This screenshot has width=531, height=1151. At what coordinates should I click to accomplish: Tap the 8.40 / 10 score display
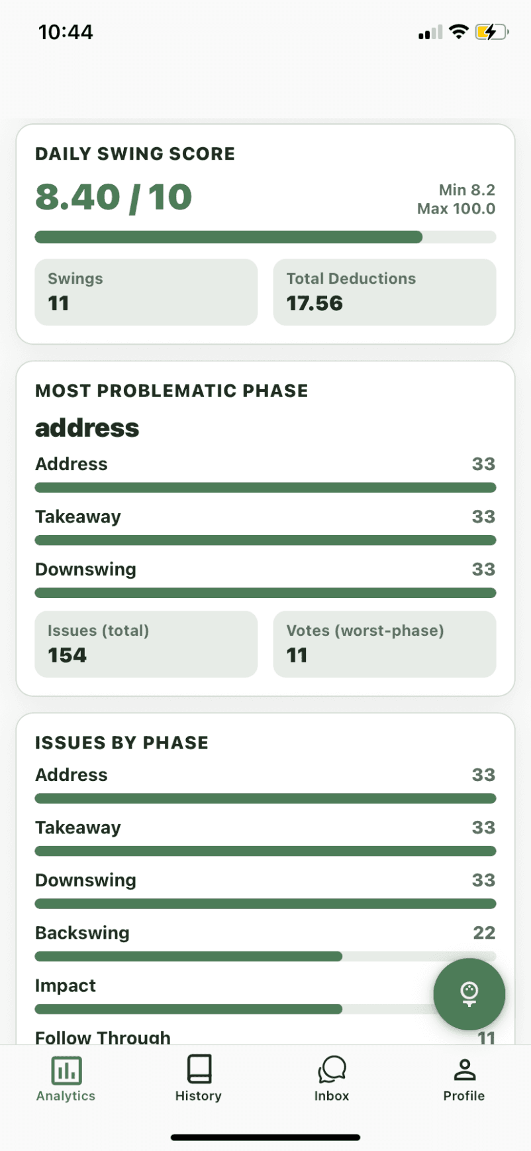click(113, 196)
